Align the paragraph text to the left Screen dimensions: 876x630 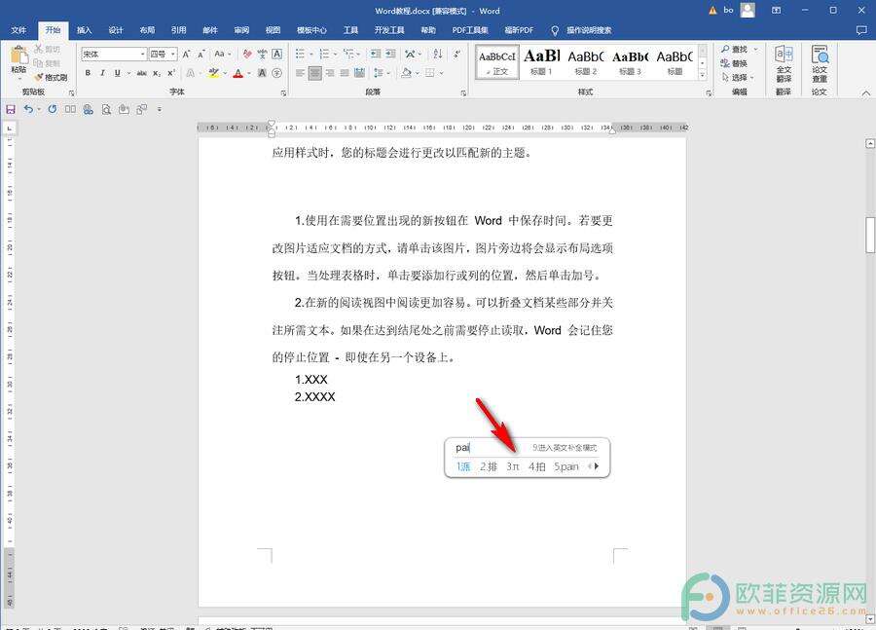tap(301, 73)
